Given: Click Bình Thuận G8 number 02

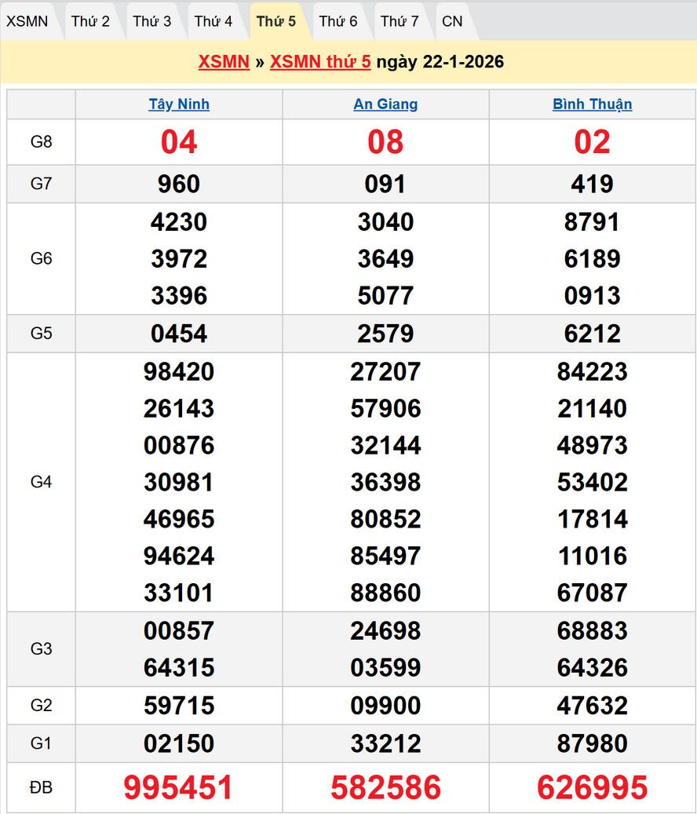Looking at the screenshot, I should (x=592, y=142).
